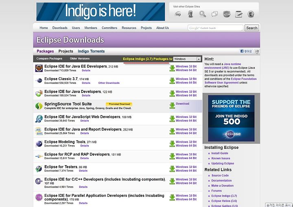Screen dimensions: 293x207
Task: Click the Eclipse Classic 3.7 package icon
Action: [39, 81]
